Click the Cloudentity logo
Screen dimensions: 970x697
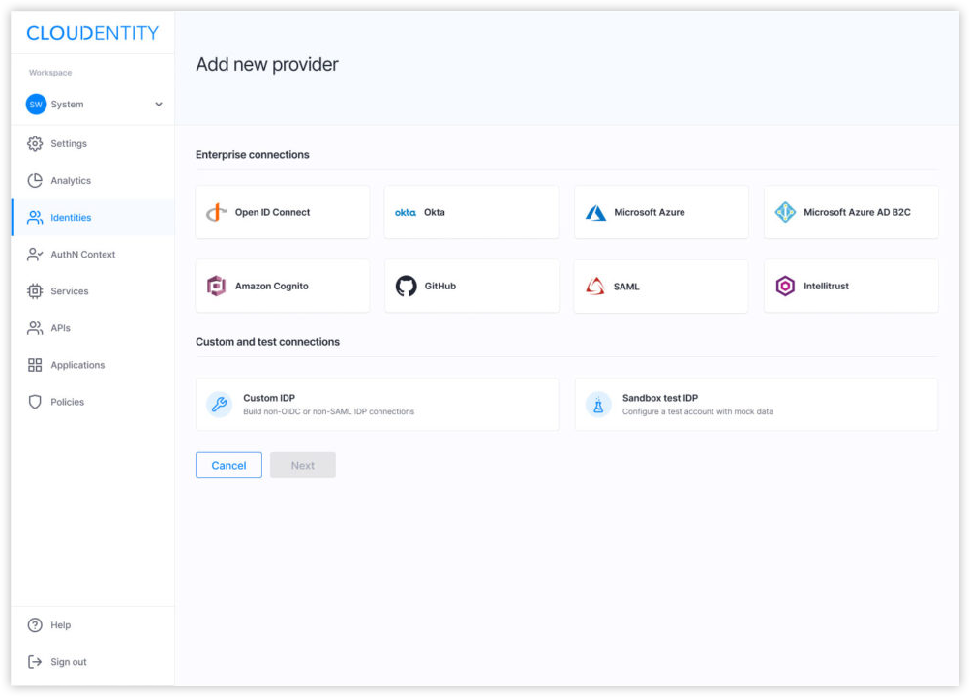92,33
